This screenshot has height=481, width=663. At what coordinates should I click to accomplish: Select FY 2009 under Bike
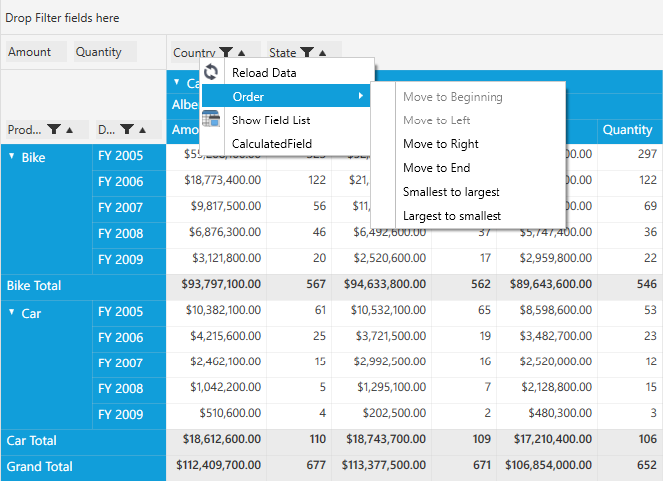(x=129, y=260)
